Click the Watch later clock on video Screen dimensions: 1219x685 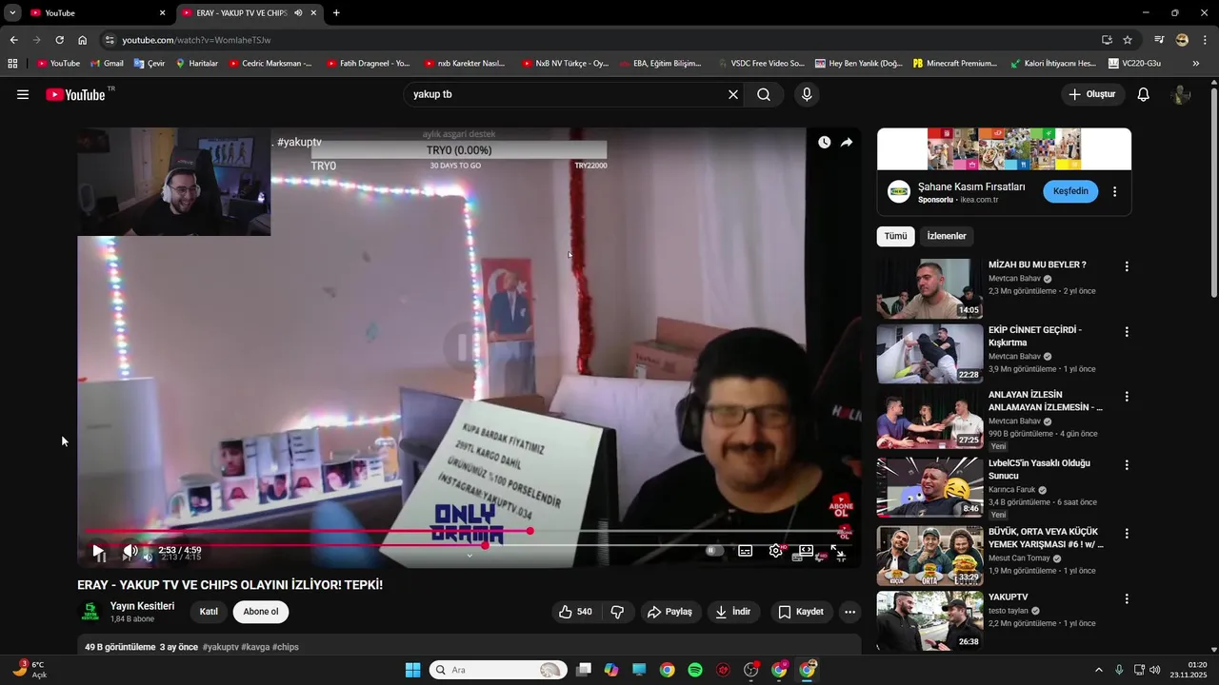(x=824, y=142)
